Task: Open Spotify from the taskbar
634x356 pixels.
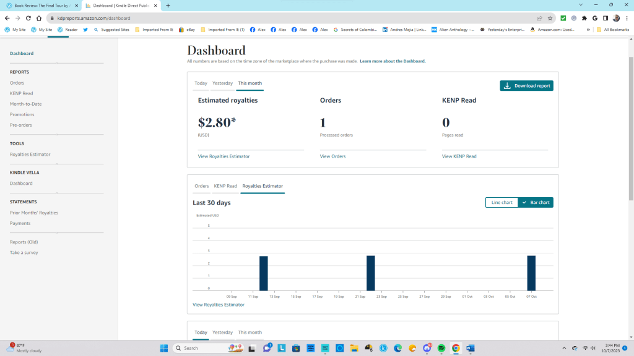Action: pos(441,348)
